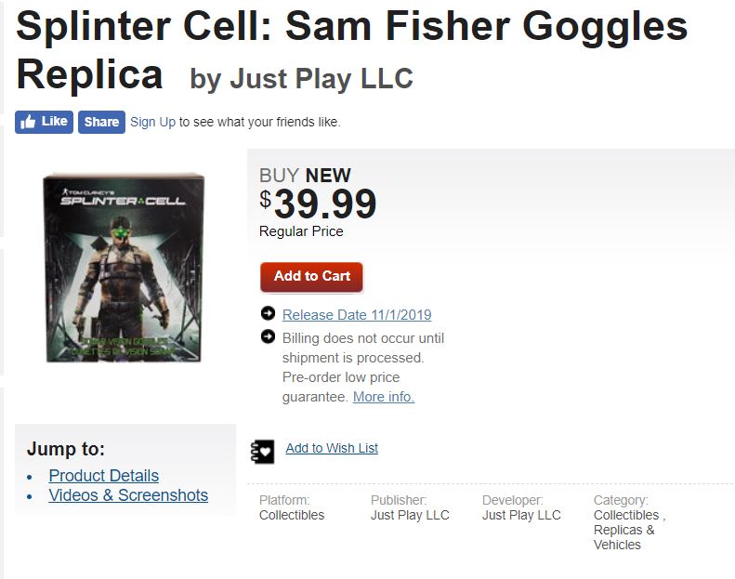Click the $39.99 price text
Viewport: 735px width, 579px height.
click(319, 204)
